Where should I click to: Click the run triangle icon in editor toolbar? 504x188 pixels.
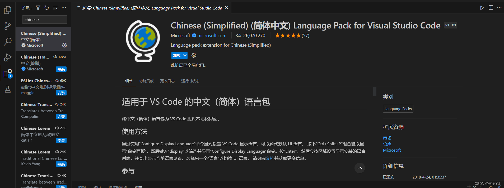pyautogui.click(x=482, y=8)
